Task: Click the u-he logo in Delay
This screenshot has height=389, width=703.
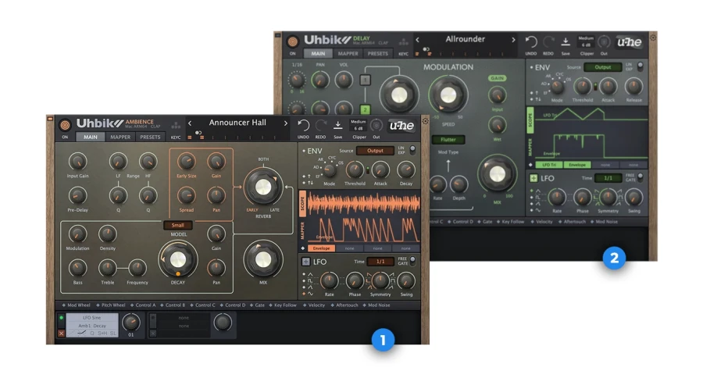Action: (630, 42)
